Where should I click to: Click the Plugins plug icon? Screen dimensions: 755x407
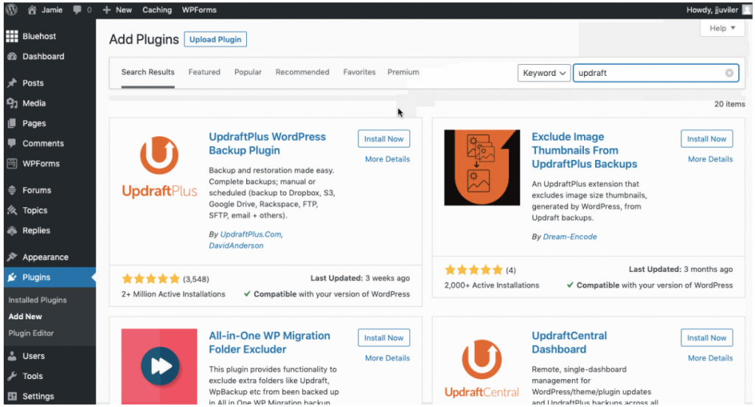12,277
